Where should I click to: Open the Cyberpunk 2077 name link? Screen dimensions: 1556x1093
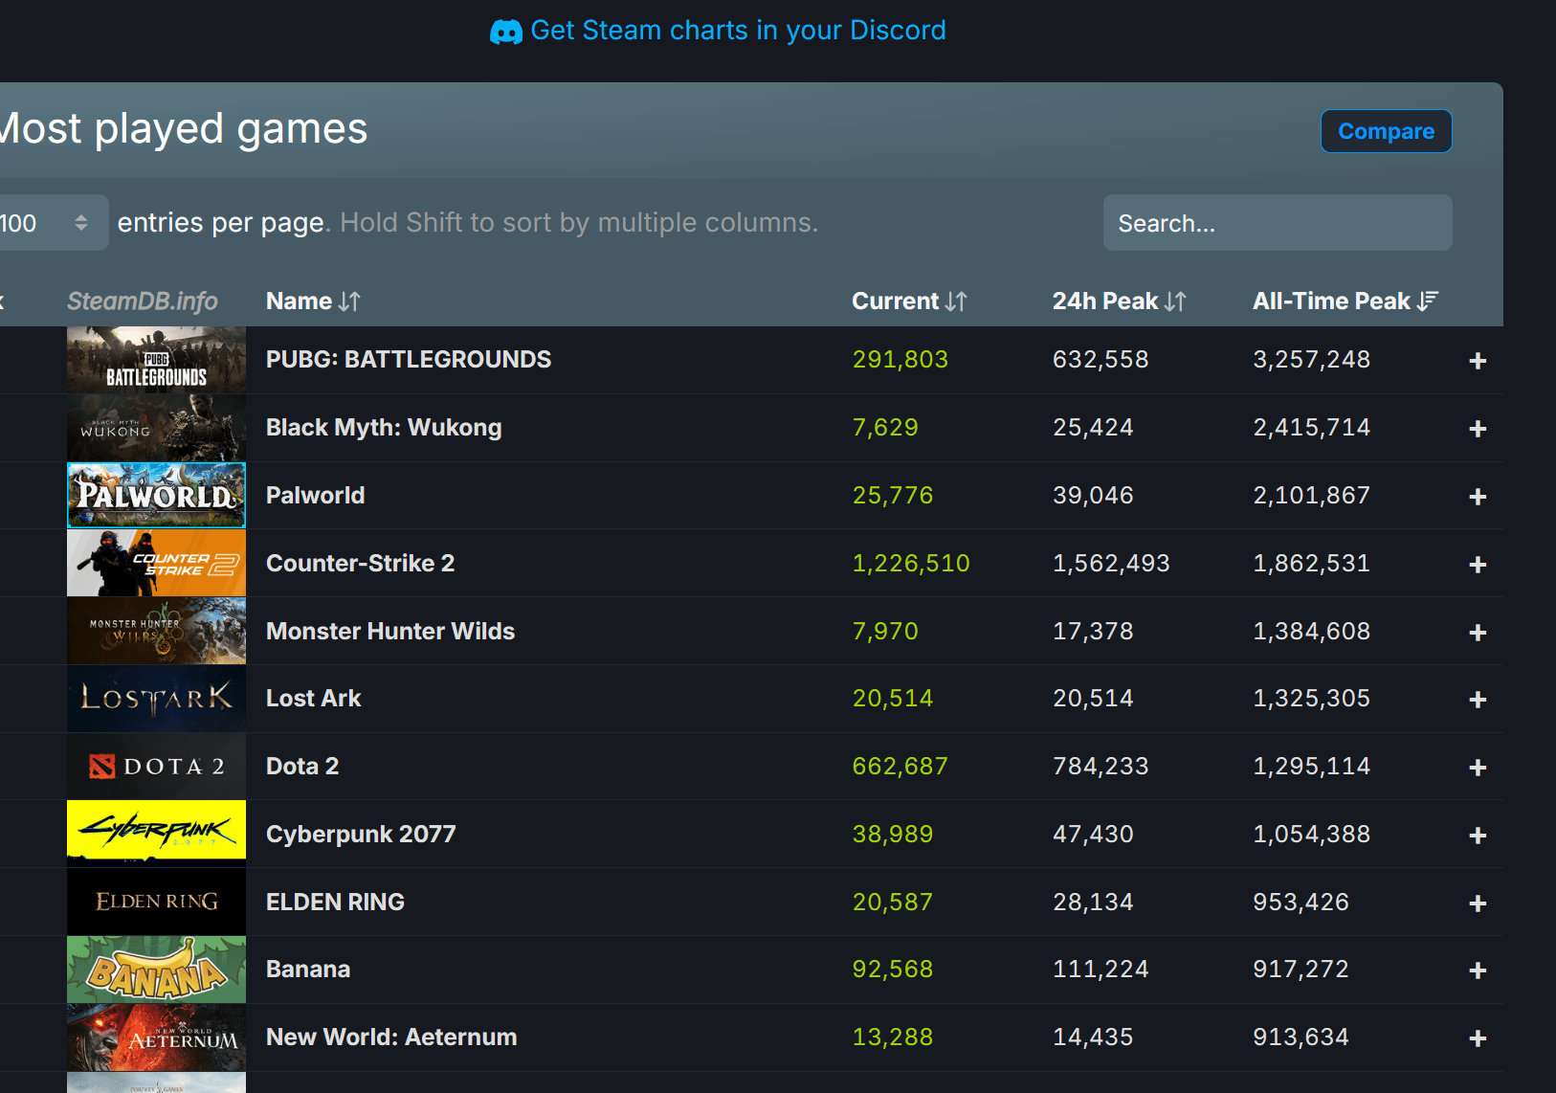(x=361, y=835)
